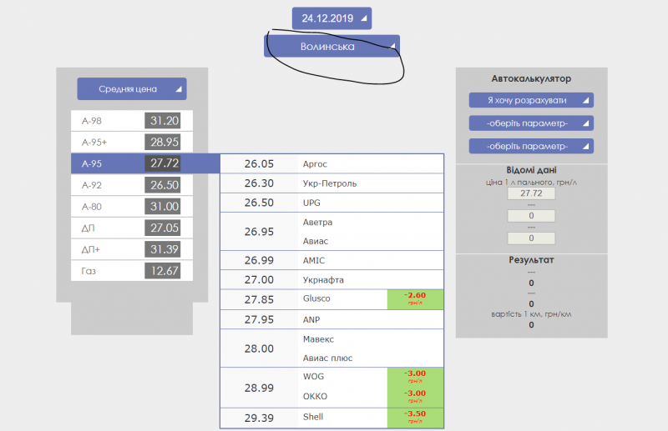The image size is (668, 431).
Task: Select the ДП+ fuel row
Action: click(131, 249)
